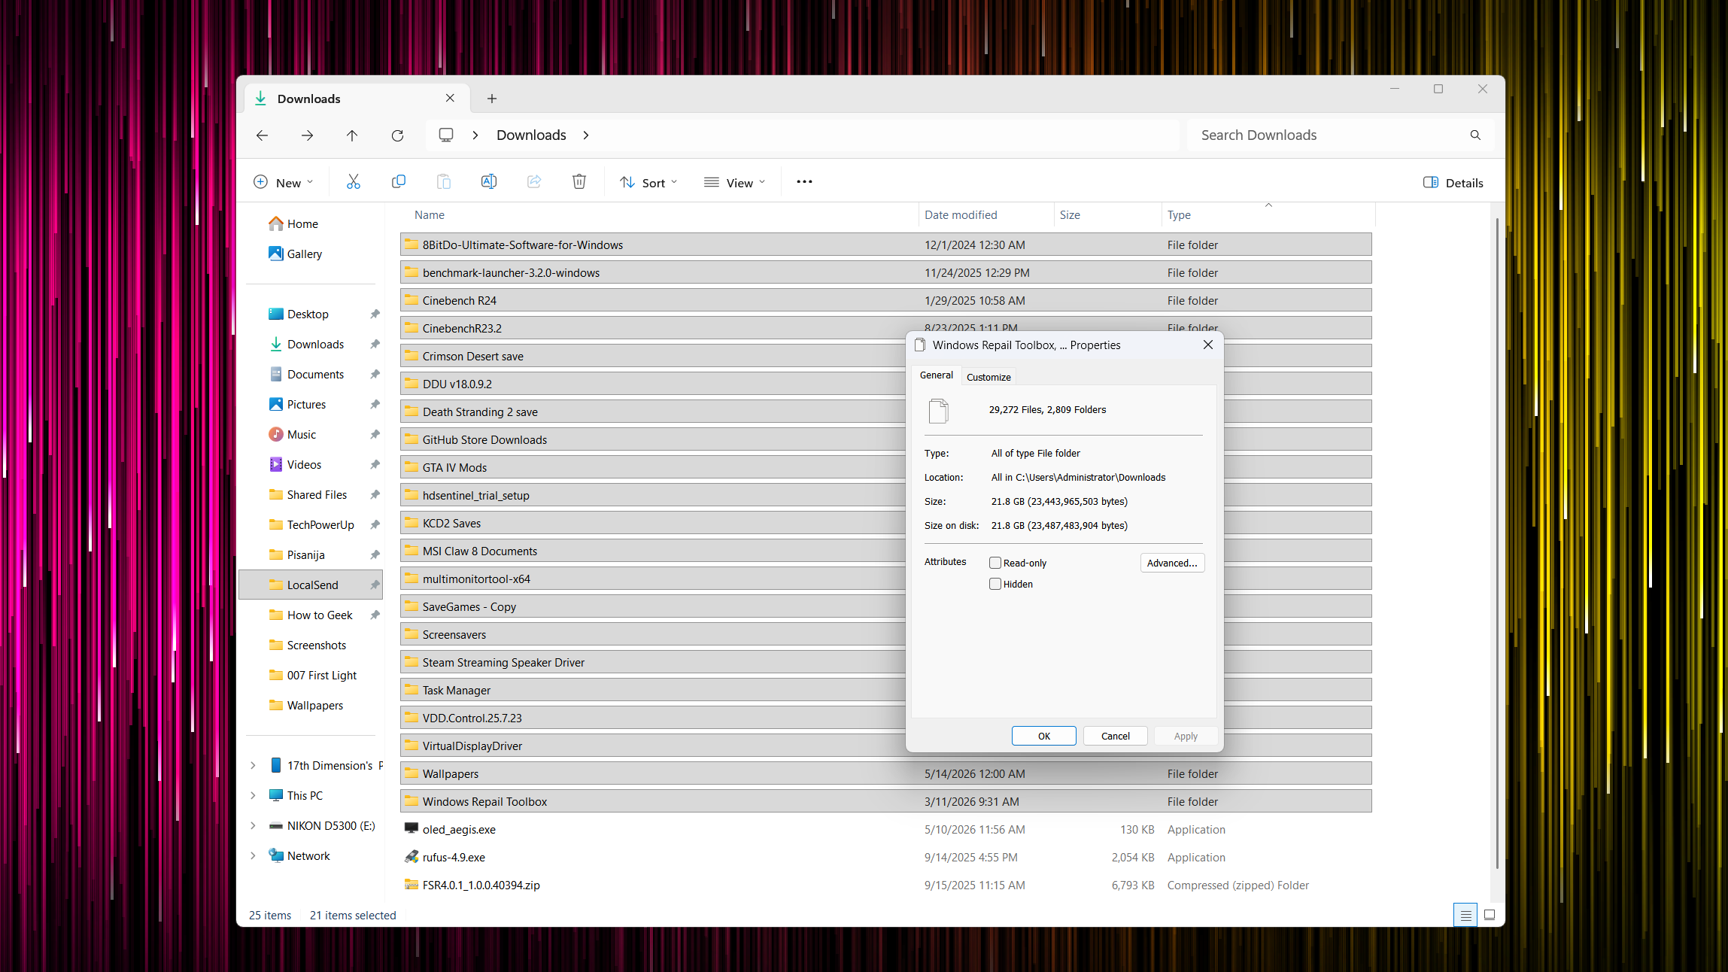The width and height of the screenshot is (1728, 972).
Task: Open Advanced attributes button
Action: [1172, 563]
